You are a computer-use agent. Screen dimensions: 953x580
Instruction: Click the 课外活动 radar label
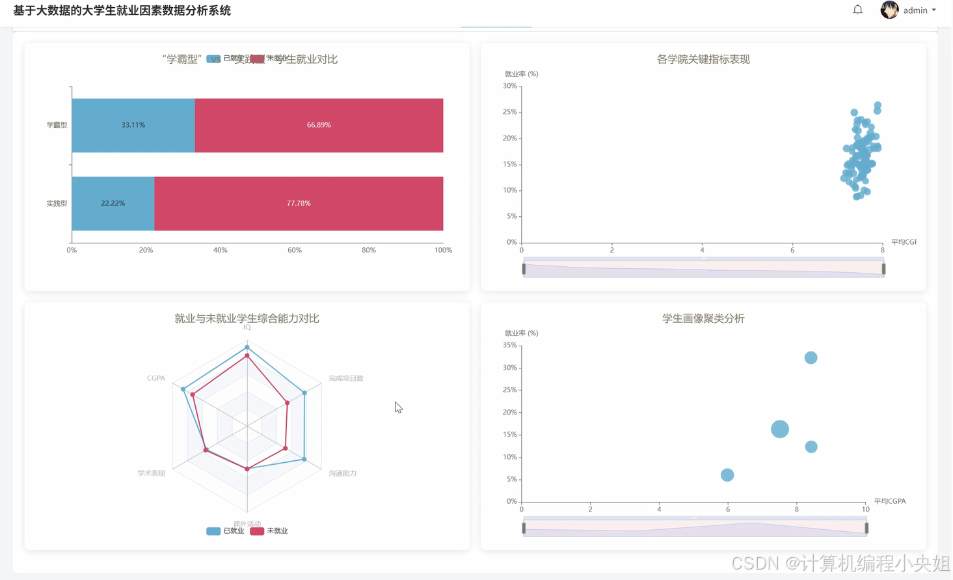click(247, 523)
